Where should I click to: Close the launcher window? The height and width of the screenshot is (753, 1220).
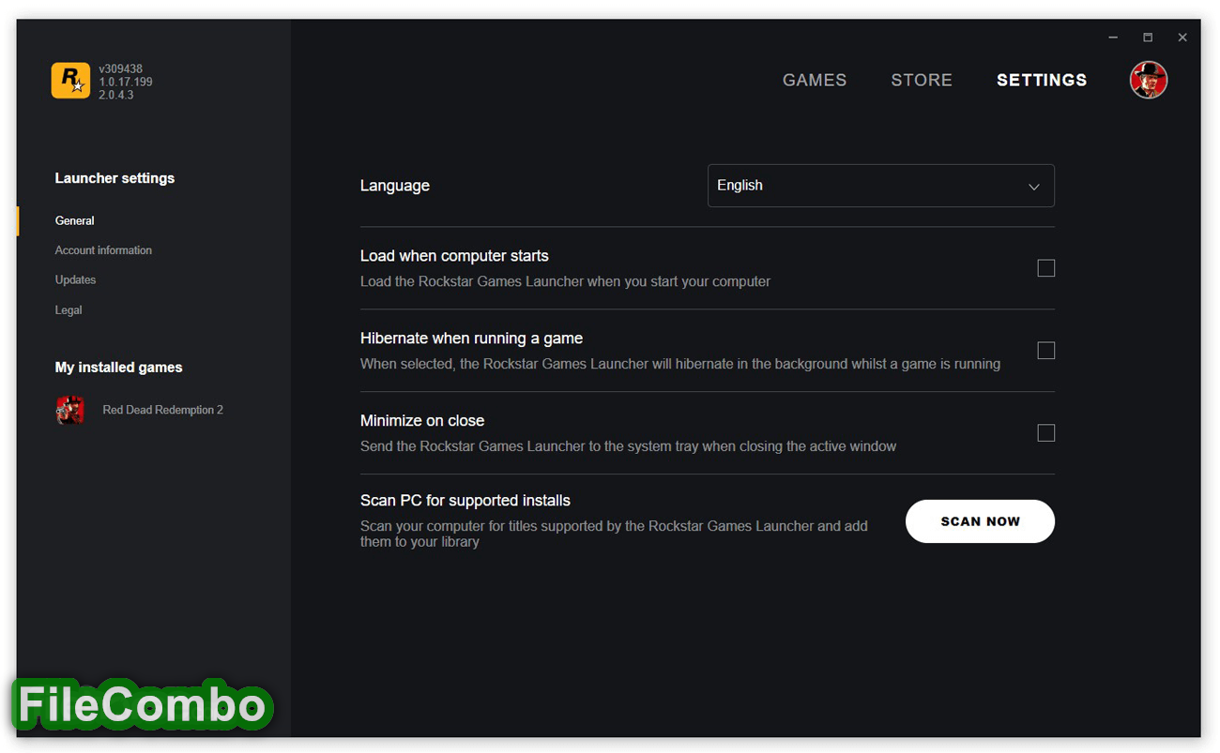(1182, 38)
